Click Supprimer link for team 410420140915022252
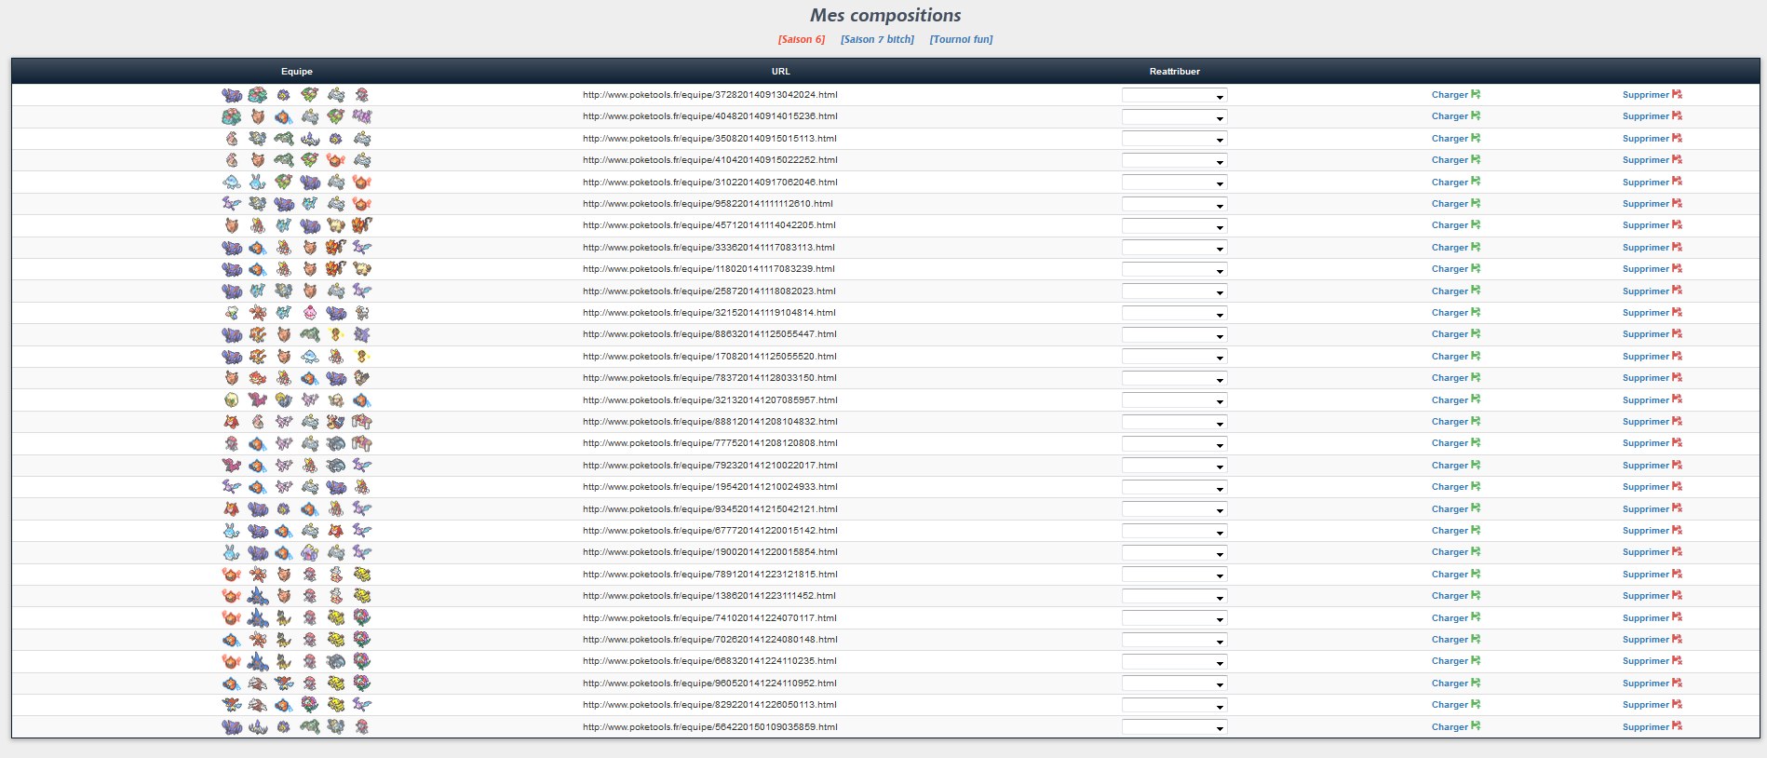 click(x=1646, y=160)
